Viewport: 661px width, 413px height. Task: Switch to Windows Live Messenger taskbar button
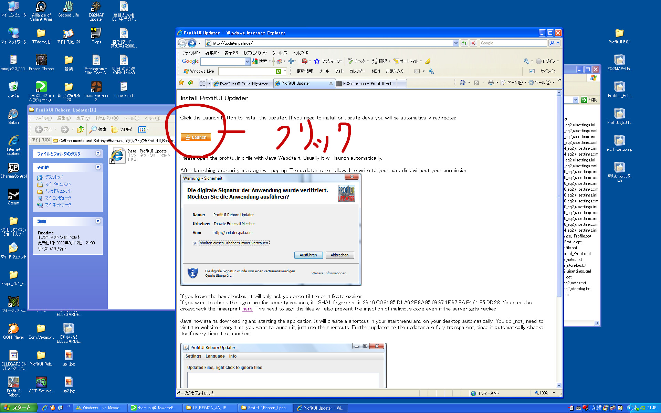click(x=100, y=408)
